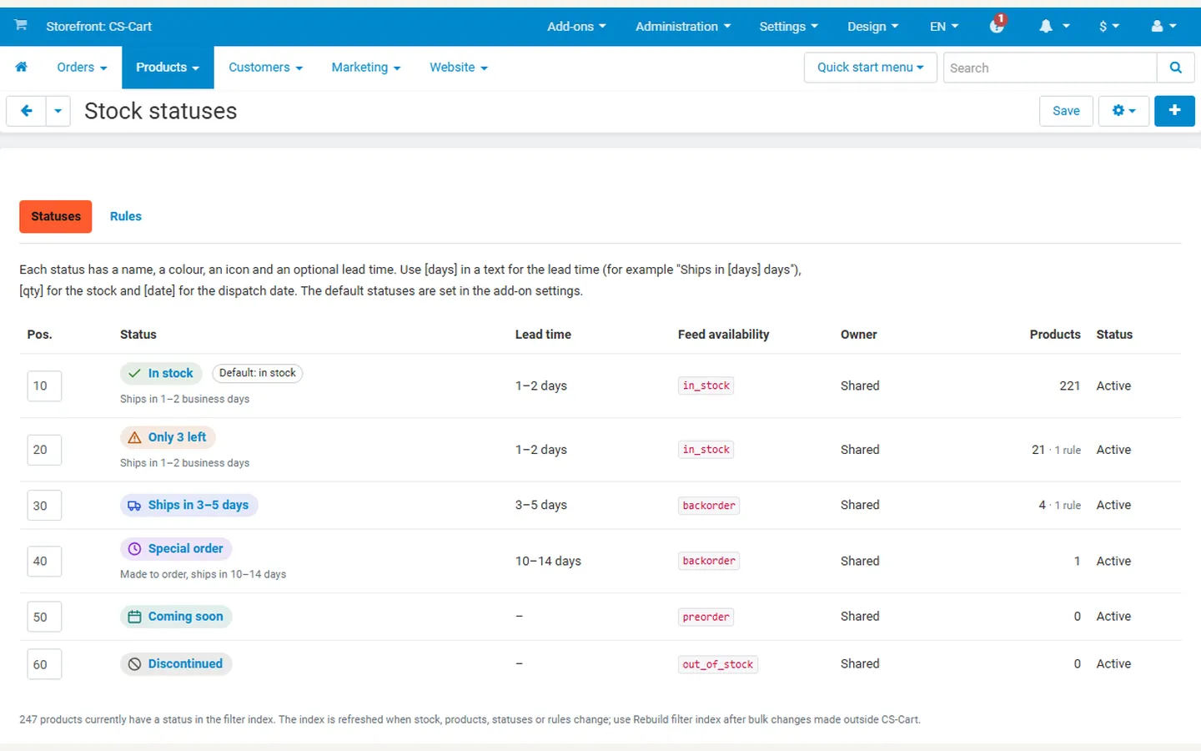This screenshot has width=1201, height=751.
Task: Edit the position field showing 60
Action: tap(44, 664)
